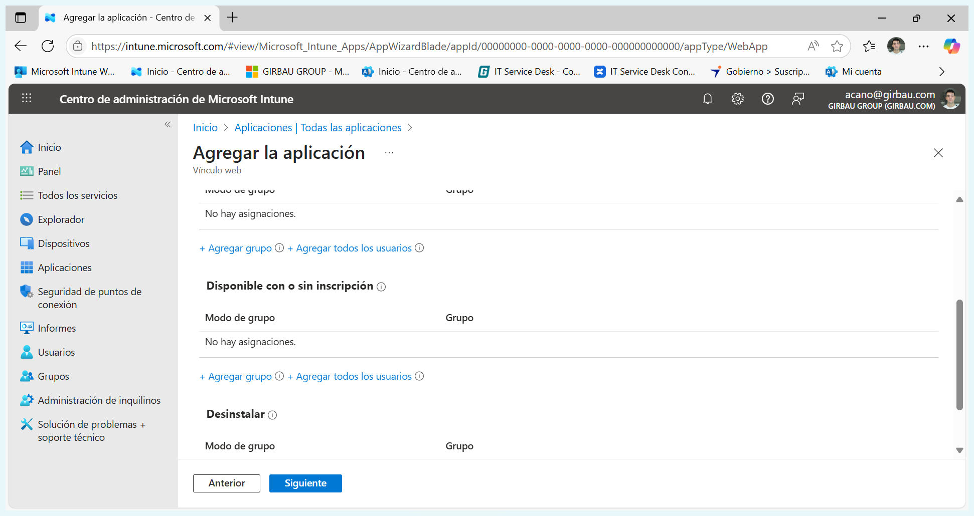This screenshot has width=974, height=516.
Task: Click the help question mark icon
Action: 767,99
